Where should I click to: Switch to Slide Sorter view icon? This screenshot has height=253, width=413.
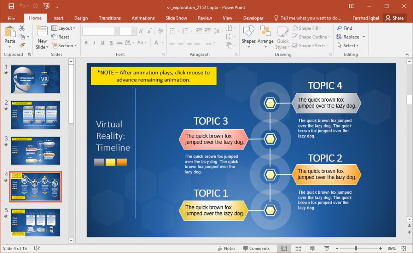(x=298, y=248)
